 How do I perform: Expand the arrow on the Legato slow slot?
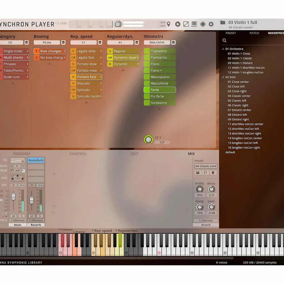[101, 51]
